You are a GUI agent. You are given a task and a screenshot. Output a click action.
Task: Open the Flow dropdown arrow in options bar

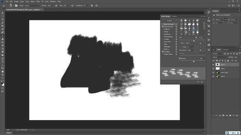(x=69, y=6)
